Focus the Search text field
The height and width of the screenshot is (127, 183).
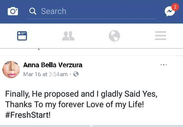(91, 11)
